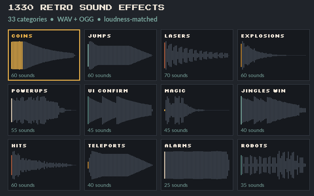Viewport: 314px width, 196px height.
Task: Click the UI Confirm waveform preview
Action: coord(120,110)
